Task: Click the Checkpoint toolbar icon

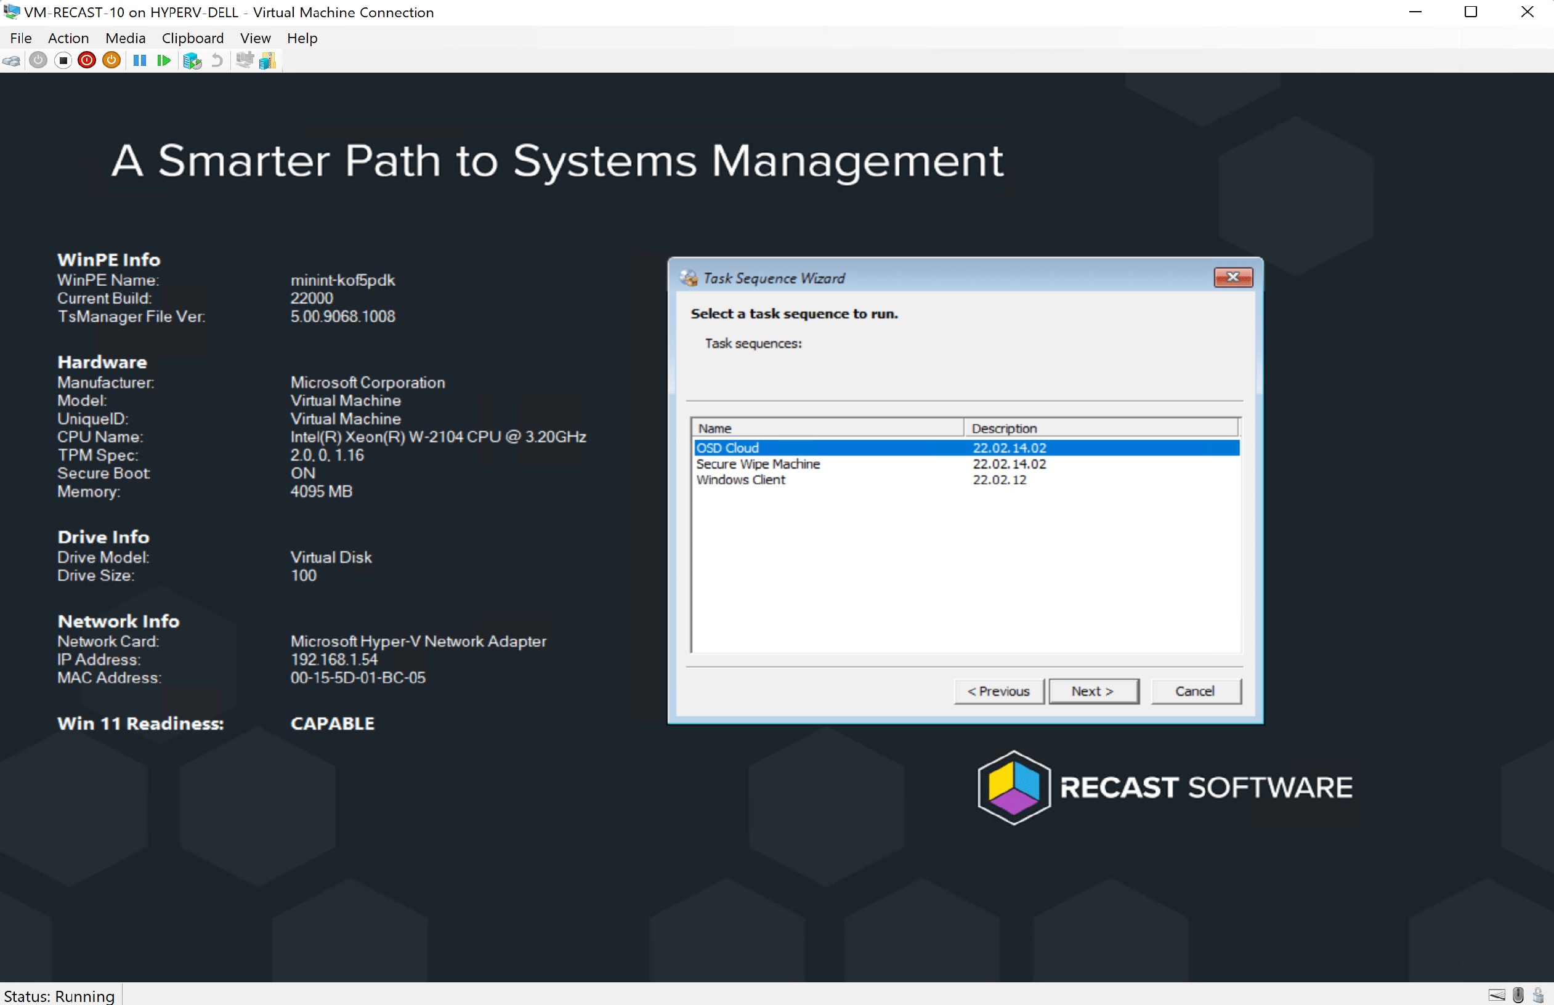Action: point(192,61)
